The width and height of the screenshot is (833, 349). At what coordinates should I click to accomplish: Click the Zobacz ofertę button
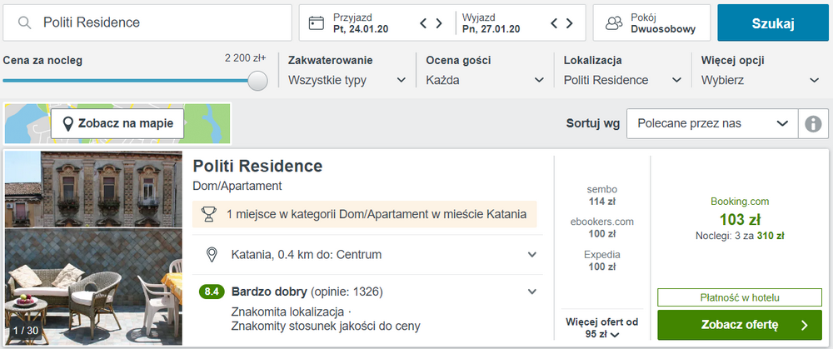(740, 325)
